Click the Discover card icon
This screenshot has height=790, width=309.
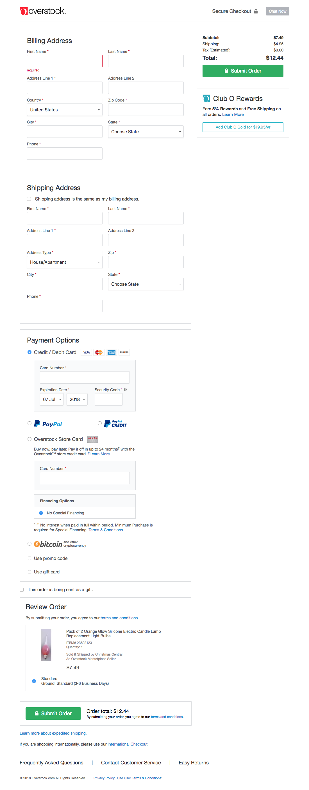pos(124,352)
